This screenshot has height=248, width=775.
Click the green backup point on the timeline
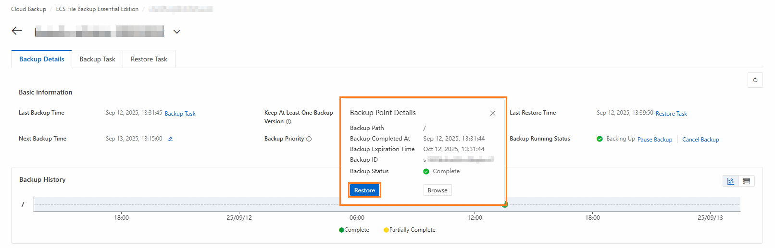pos(505,205)
